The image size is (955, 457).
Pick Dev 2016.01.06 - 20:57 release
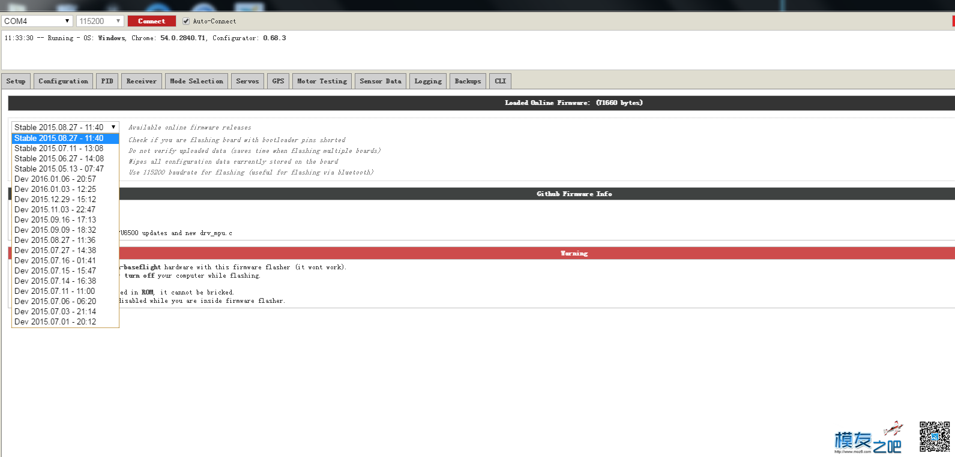(x=65, y=179)
